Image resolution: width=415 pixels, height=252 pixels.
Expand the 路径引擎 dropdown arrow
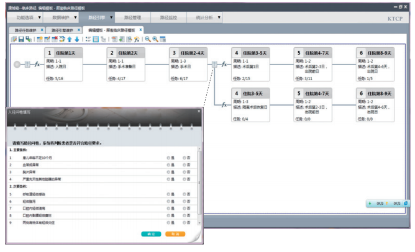point(126,18)
